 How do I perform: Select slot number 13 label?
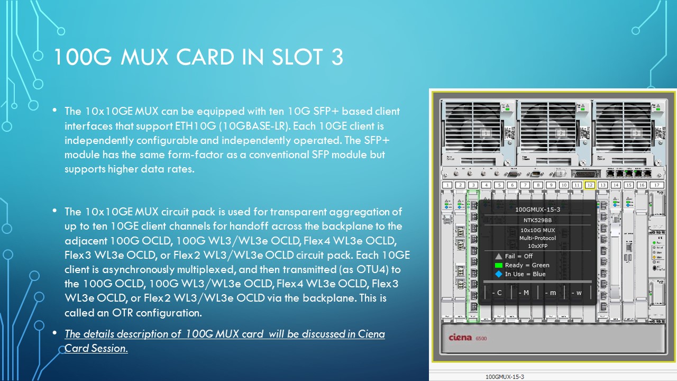603,185
